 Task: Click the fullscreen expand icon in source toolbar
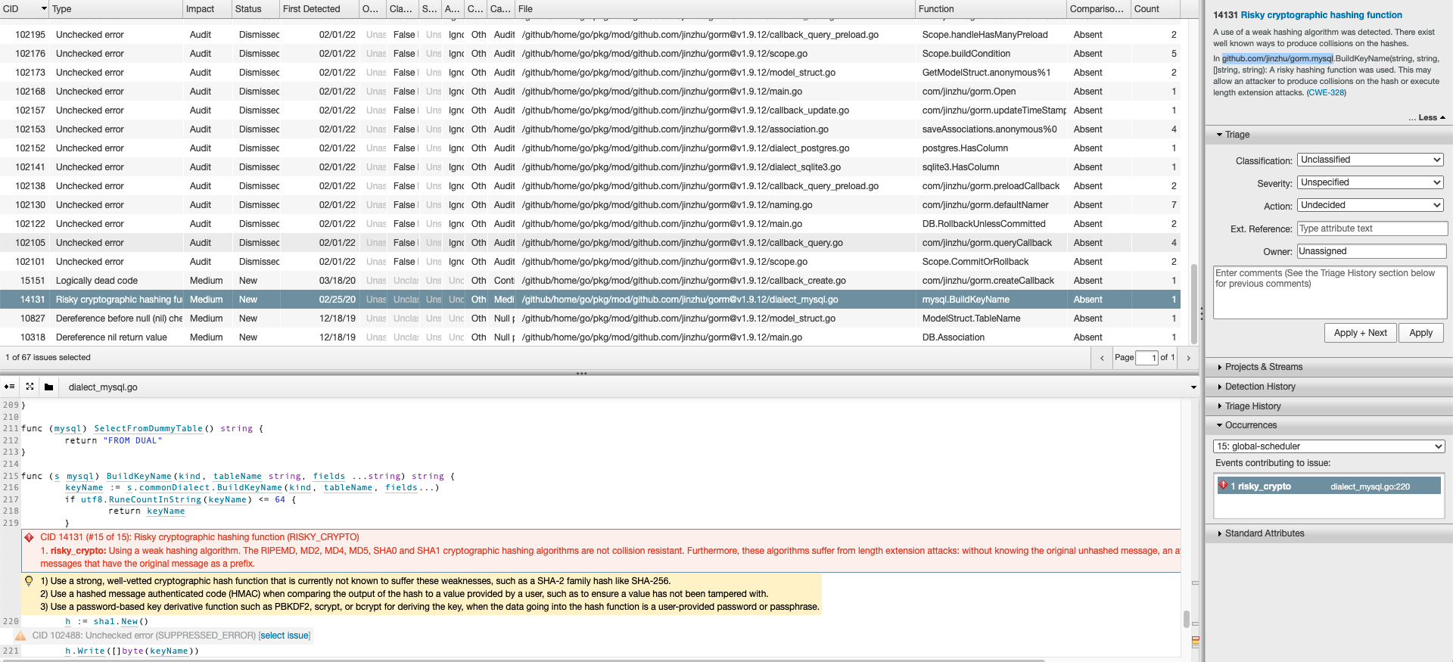click(x=30, y=387)
